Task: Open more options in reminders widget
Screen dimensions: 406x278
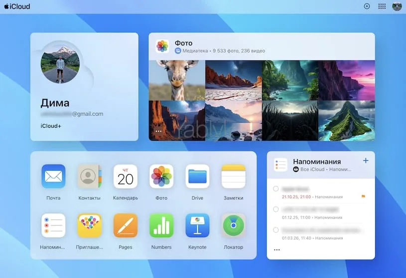Action: [x=277, y=250]
